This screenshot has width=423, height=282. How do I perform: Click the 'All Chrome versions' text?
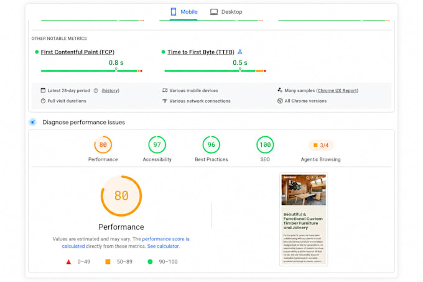(305, 101)
